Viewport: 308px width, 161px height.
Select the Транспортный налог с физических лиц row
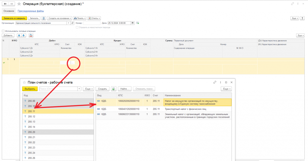point(164,109)
